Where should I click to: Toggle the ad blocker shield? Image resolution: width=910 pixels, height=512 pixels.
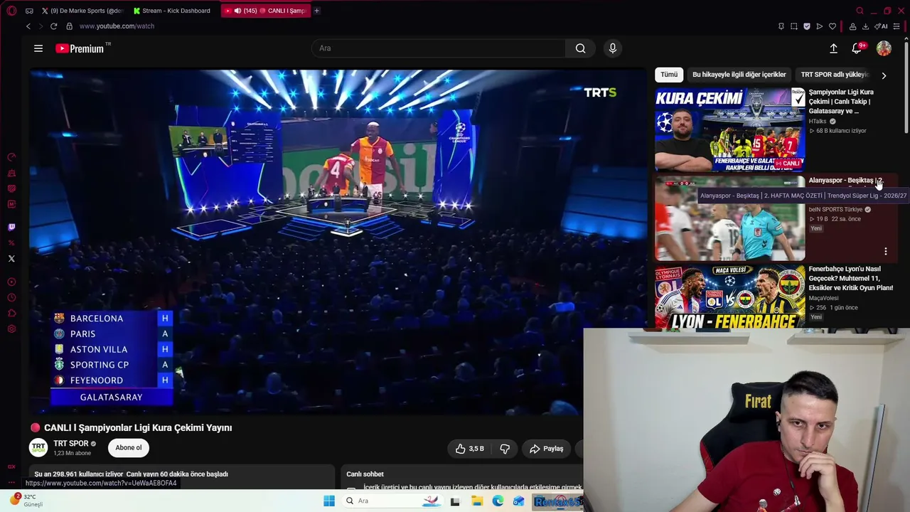click(x=807, y=26)
